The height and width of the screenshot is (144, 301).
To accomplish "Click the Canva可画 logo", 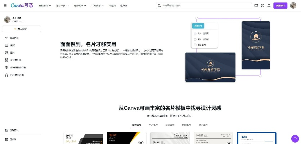I will point(22,6).
